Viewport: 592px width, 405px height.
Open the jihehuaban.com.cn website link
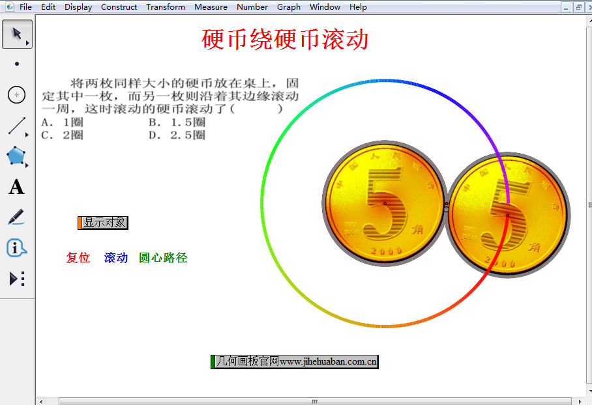[296, 361]
